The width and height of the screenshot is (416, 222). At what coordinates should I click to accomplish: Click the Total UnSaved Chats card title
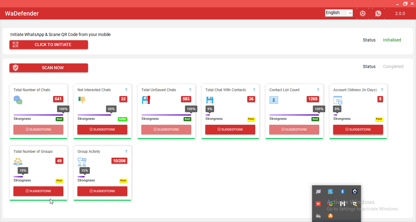coord(159,90)
